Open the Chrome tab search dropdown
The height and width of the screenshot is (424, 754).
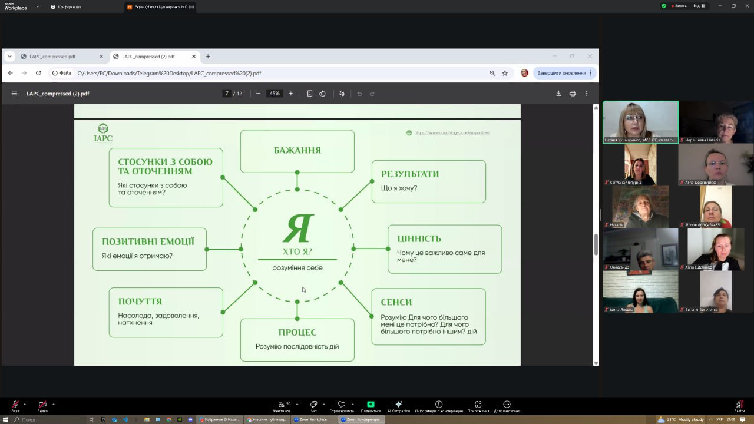pyautogui.click(x=10, y=57)
